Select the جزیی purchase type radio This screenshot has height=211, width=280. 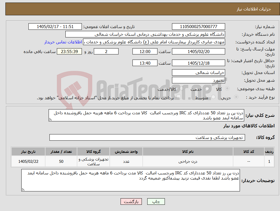point(236,97)
